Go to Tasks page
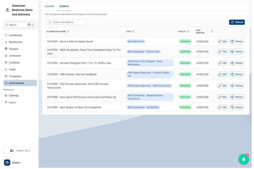Screen dimensions: 254x169 (20, 69)
